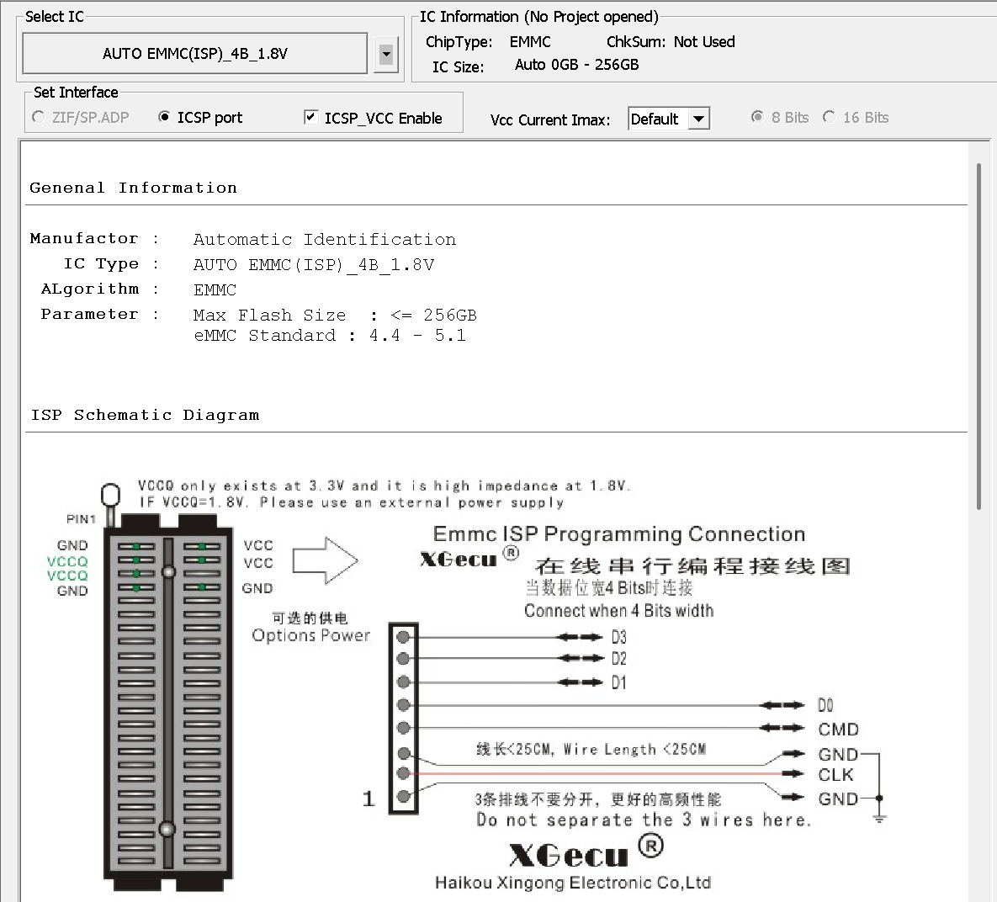Toggle the ICSP_VCC Enable checkbox
This screenshot has height=902, width=997.
tap(311, 118)
